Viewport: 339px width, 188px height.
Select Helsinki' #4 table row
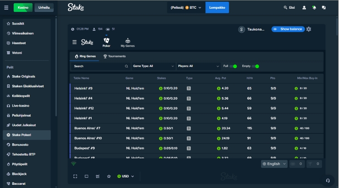coord(197,98)
